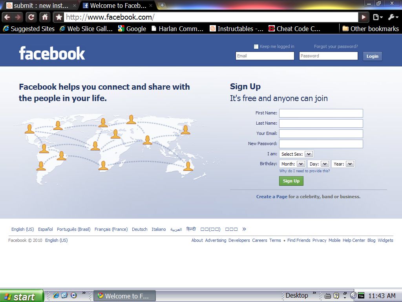Viewport: 402px width, 302px height.
Task: Click the New Password signup field
Action: (321, 144)
